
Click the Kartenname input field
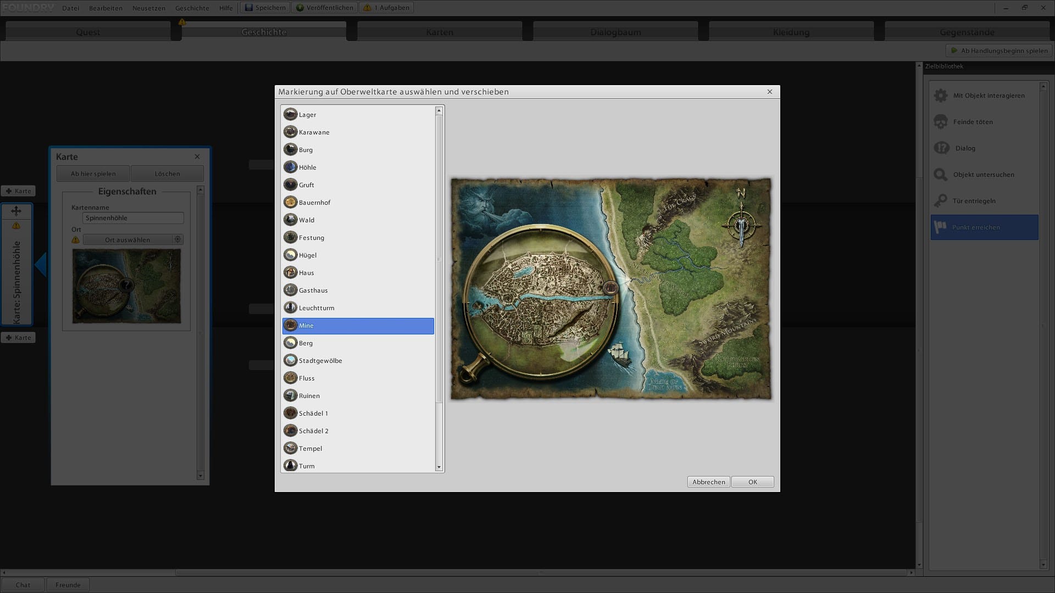click(x=133, y=218)
